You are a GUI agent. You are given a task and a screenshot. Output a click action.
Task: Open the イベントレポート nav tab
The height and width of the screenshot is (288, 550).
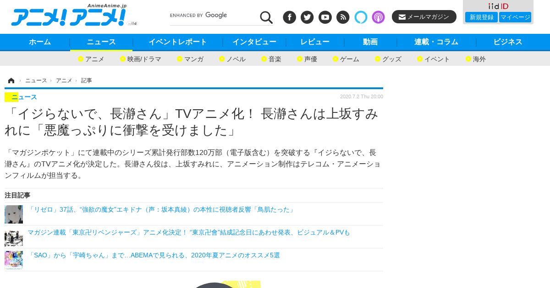178,42
